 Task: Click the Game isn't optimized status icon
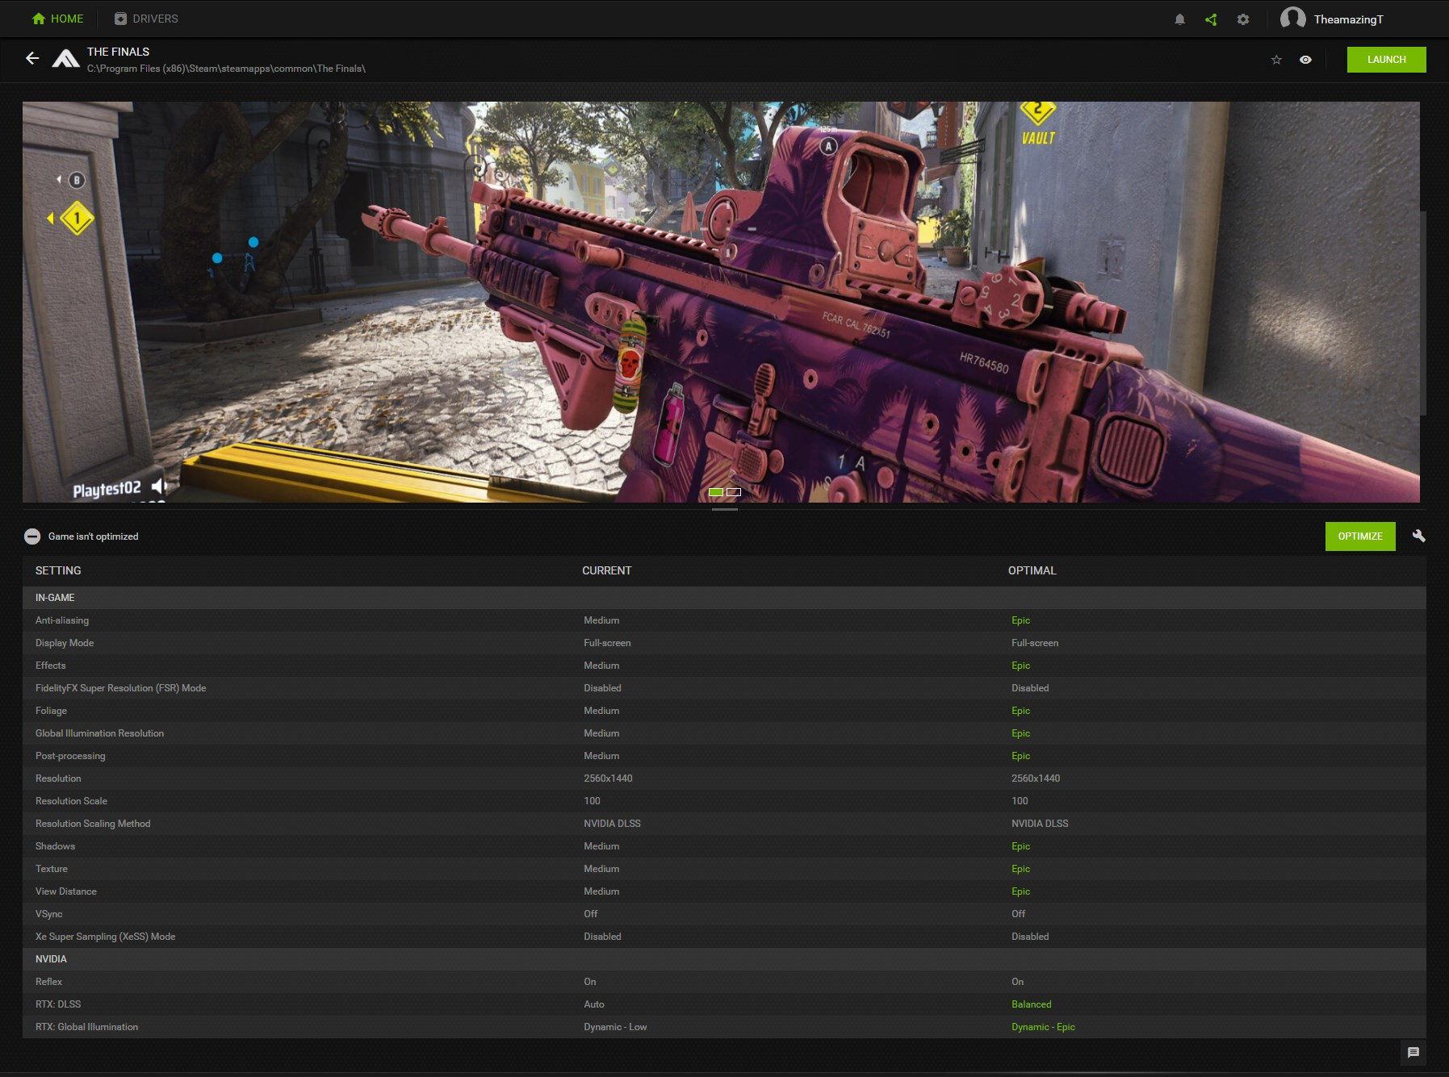click(x=32, y=536)
